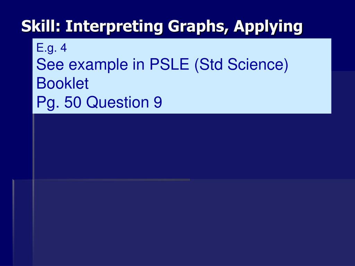Click the horizontal grey decorative line across the lower slide
355x266 pixels.
pos(102,180)
